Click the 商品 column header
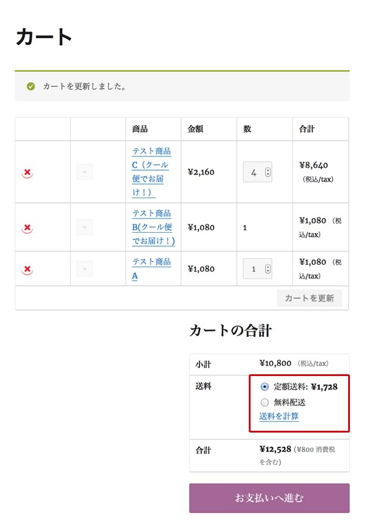 coord(140,129)
